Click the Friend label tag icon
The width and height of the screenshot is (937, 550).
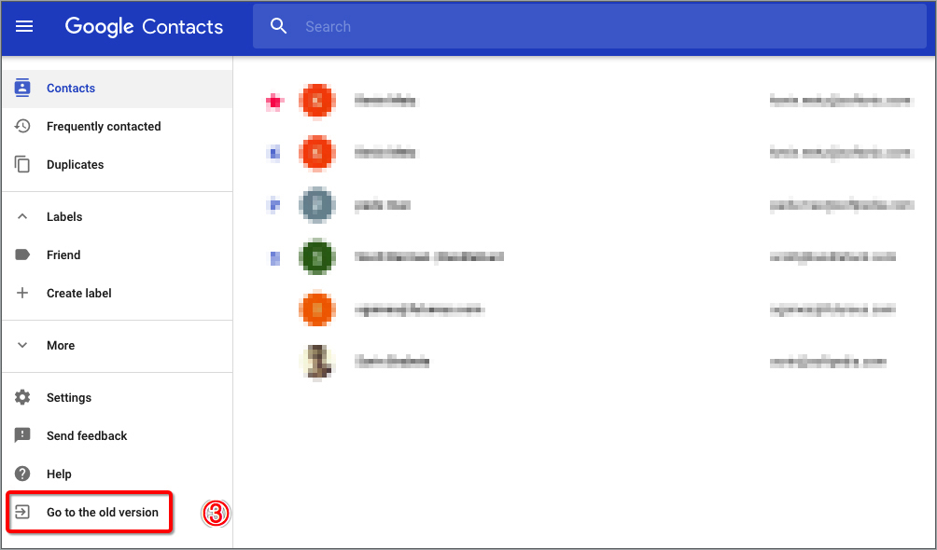tap(22, 255)
